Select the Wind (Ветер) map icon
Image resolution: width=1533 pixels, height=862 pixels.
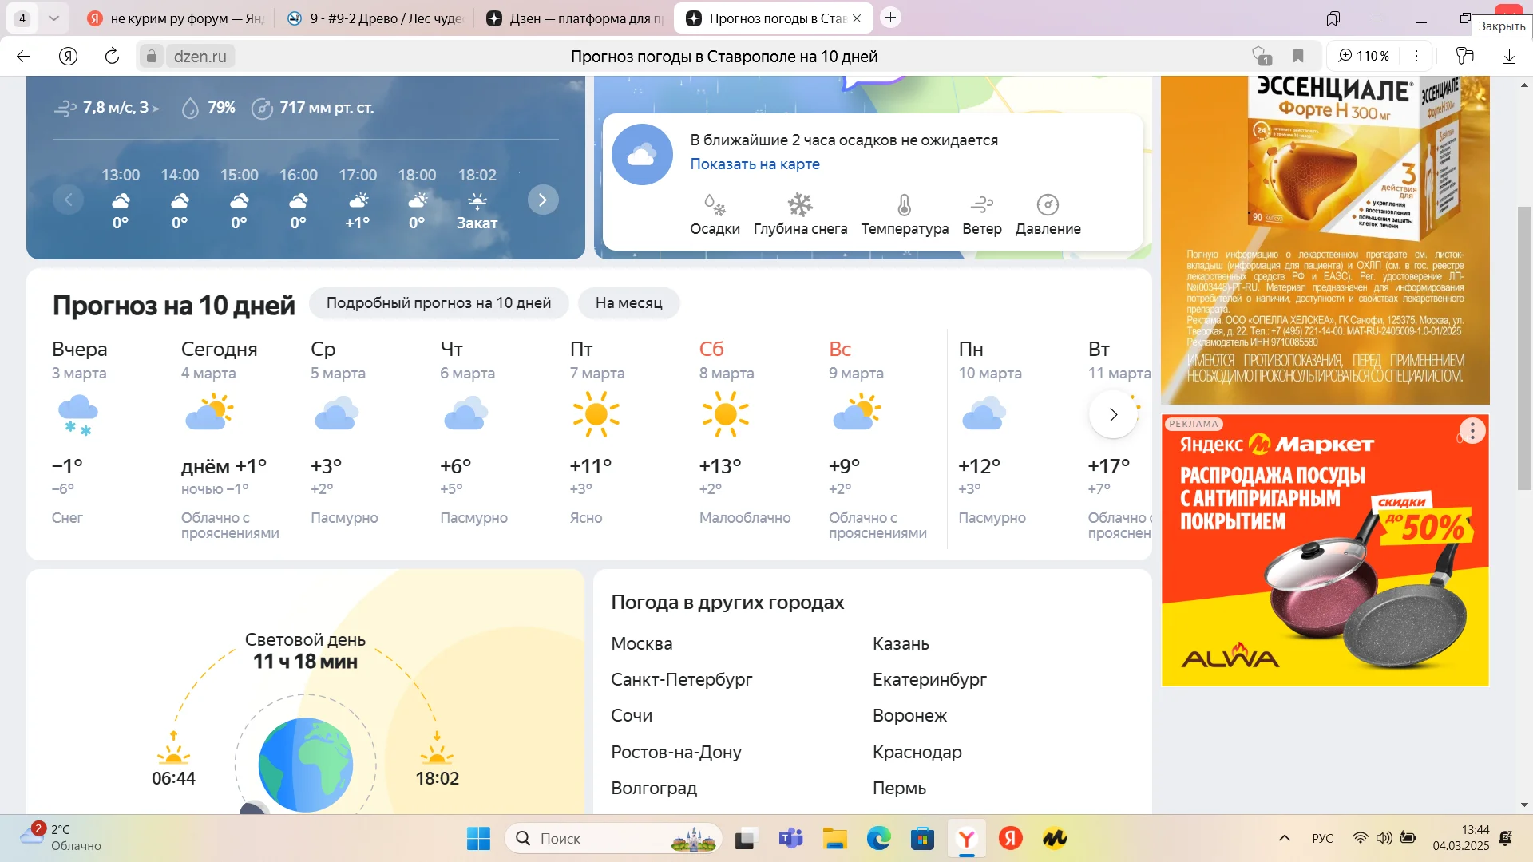[981, 206]
